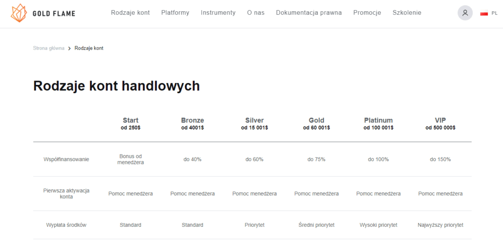Select the Start account column header
This screenshot has height=243, width=503.
tap(131, 123)
